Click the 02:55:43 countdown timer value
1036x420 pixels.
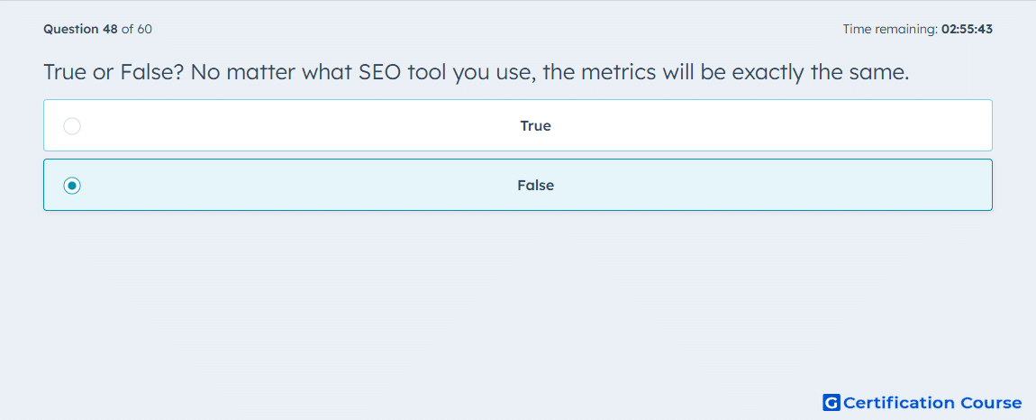pyautogui.click(x=968, y=29)
